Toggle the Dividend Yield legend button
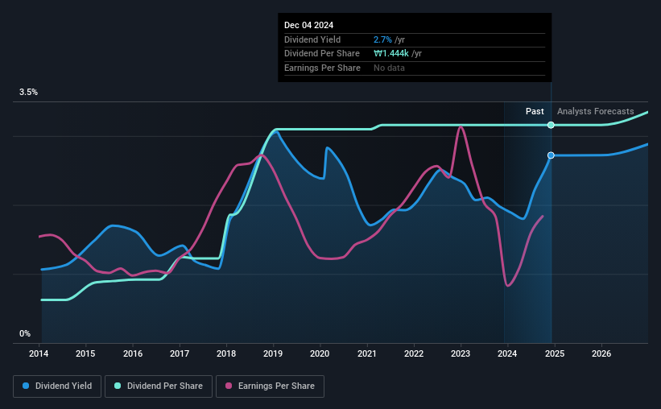 [57, 386]
